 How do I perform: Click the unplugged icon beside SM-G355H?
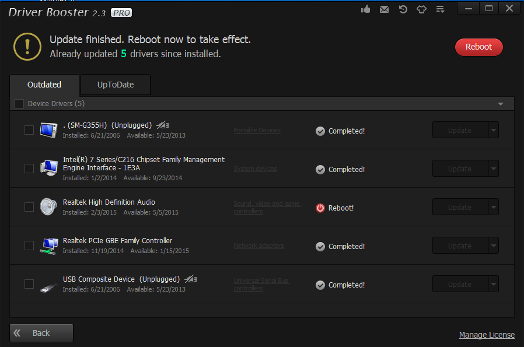[163, 125]
